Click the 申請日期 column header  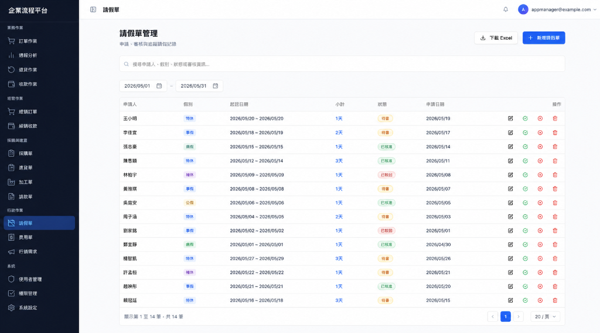pyautogui.click(x=435, y=104)
